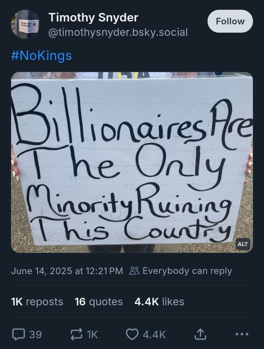Click the Timothy Snyder display name

[93, 17]
